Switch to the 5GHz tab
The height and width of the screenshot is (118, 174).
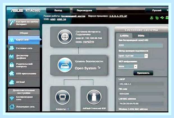coord(141,36)
